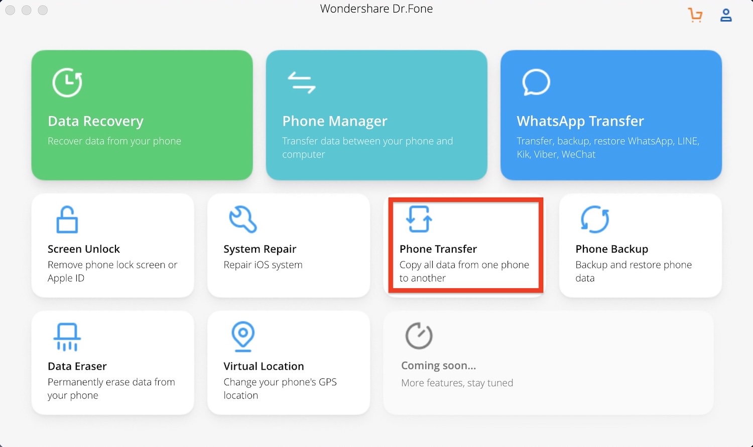Click 'Transfer, backup, restore WhatsApp' description
Screen dimensions: 753x447
point(608,147)
